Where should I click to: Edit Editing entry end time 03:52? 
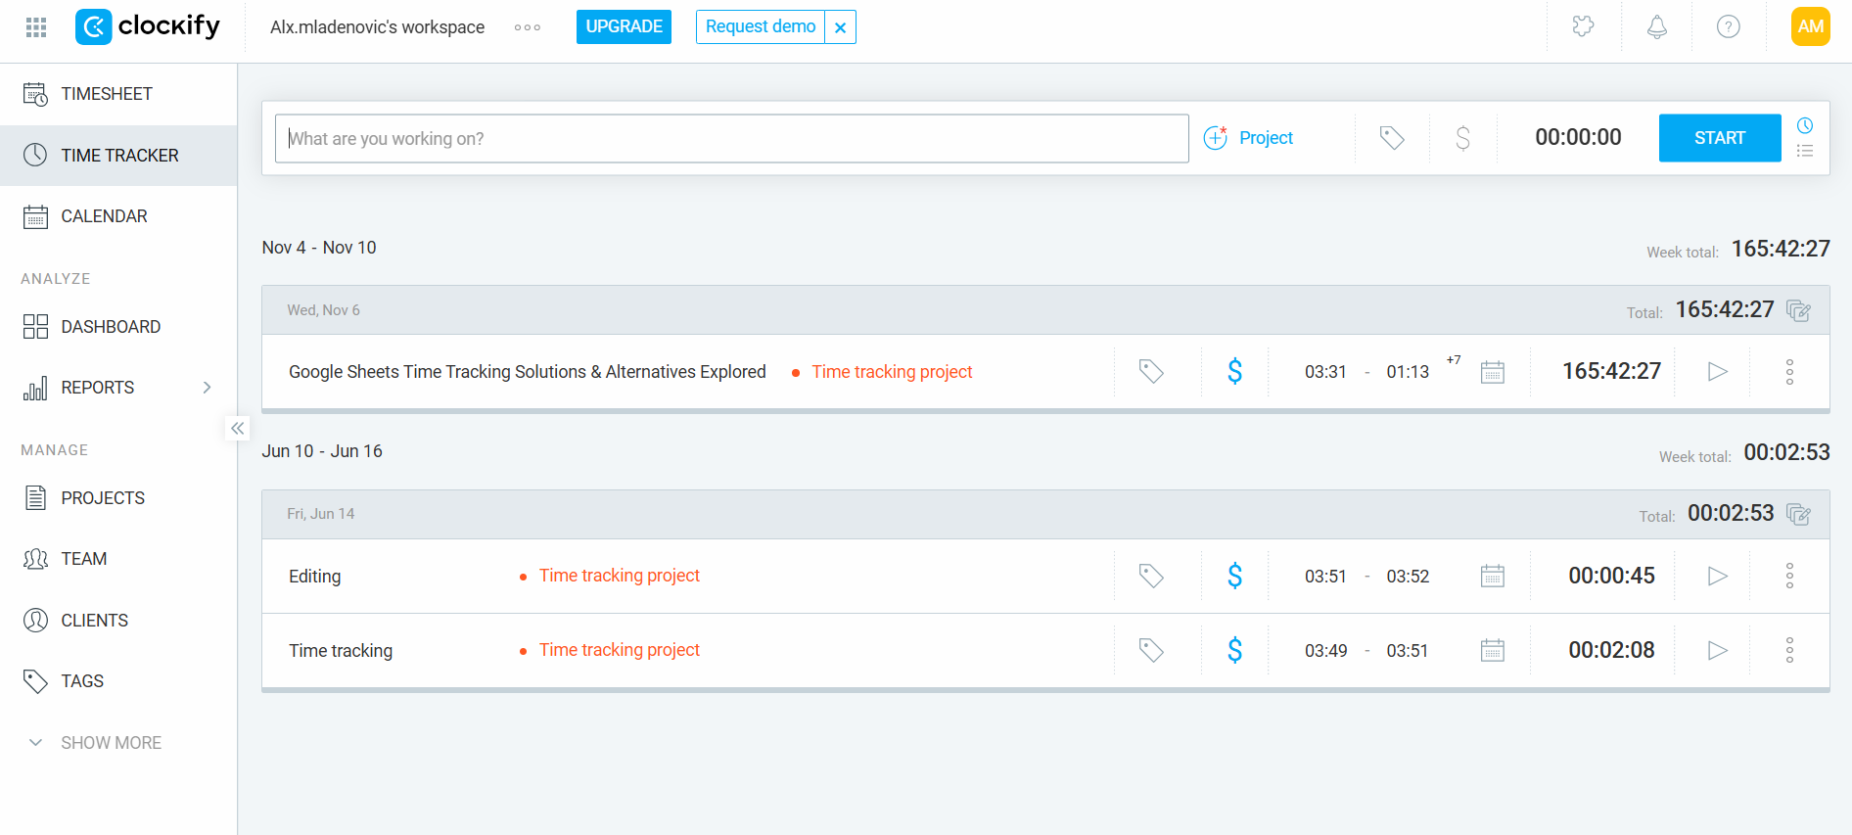coord(1408,577)
